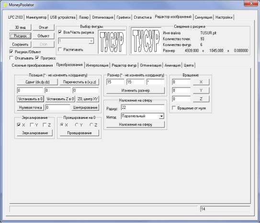Click the Установить Z в 0 button

(60, 99)
